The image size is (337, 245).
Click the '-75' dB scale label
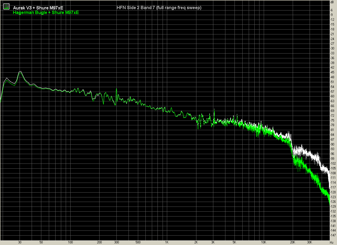[332, 120]
